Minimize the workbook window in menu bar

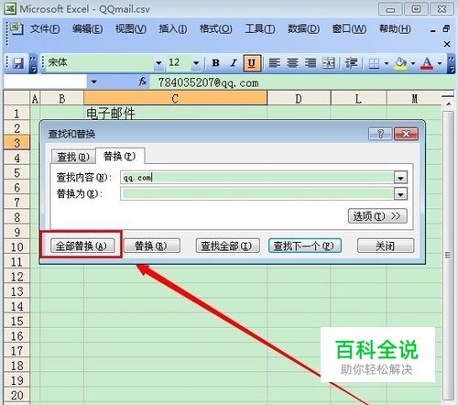pos(432,30)
